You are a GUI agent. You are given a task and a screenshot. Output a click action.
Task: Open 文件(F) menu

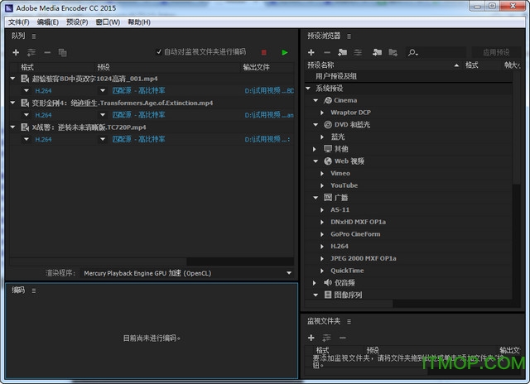click(x=19, y=22)
